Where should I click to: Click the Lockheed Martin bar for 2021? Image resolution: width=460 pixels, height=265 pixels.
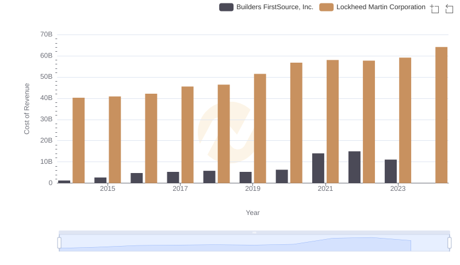tap(333, 122)
